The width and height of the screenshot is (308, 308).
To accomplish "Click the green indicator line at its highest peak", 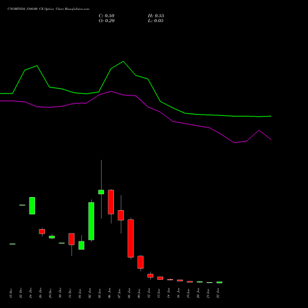I will (x=123, y=62).
